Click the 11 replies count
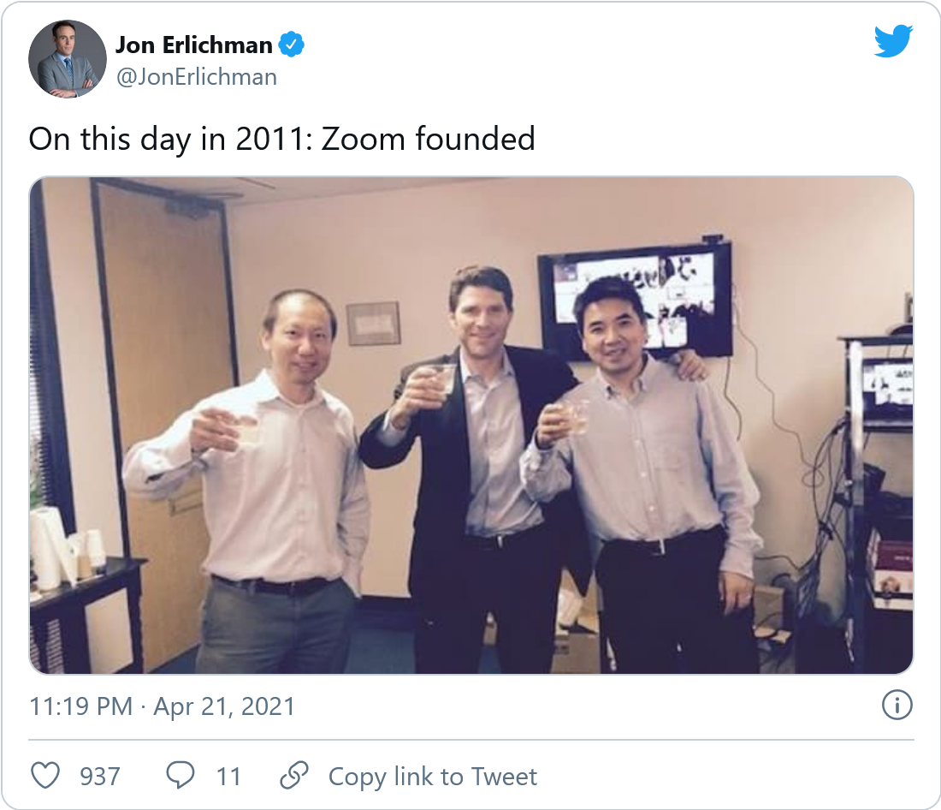This screenshot has height=810, width=941. click(228, 777)
